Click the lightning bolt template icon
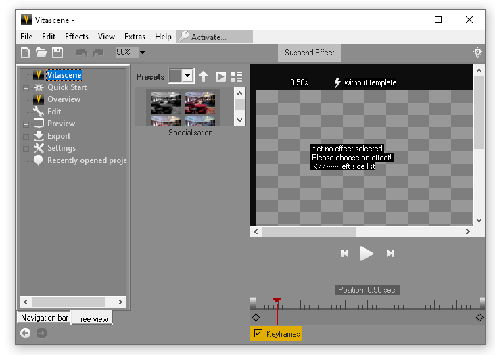Viewport: 495px width, 355px height. point(337,82)
